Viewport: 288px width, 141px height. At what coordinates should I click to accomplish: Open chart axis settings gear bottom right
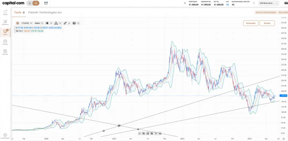tap(283, 139)
